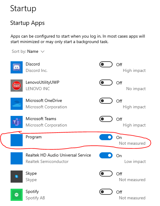Click Realtek Semiconductor publisher text
Image resolution: width=160 pixels, height=206 pixels.
[x=47, y=161]
